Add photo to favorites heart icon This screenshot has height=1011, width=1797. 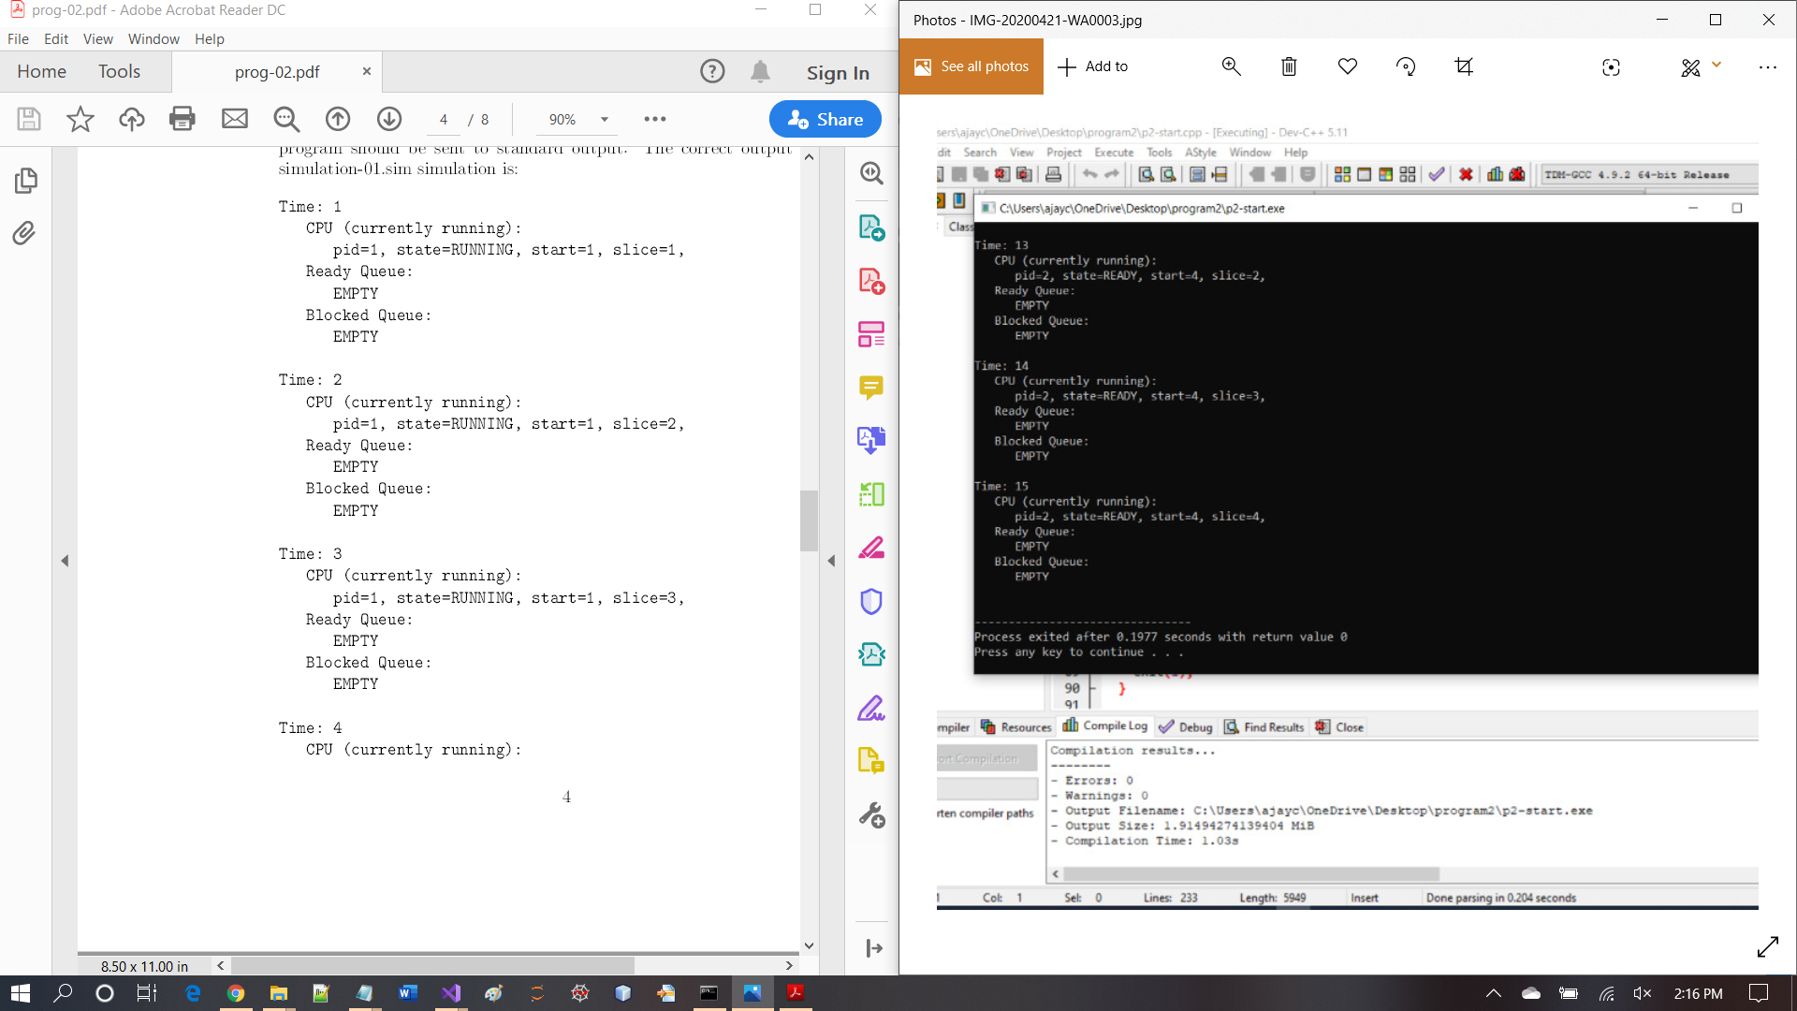click(1348, 66)
